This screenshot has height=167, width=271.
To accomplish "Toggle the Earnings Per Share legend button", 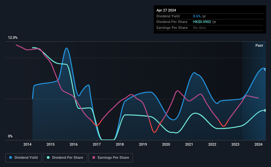I will tap(111, 158).
